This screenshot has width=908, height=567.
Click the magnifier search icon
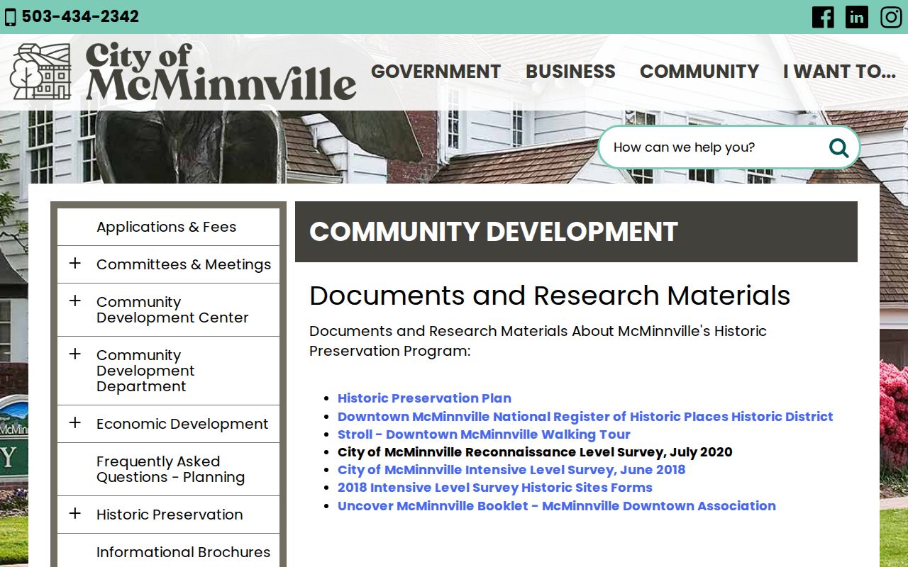pyautogui.click(x=838, y=147)
